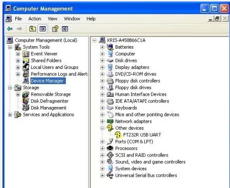Image resolution: width=230 pixels, height=188 pixels.
Task: Click the console icon left of File menu
Action: pos(9,19)
